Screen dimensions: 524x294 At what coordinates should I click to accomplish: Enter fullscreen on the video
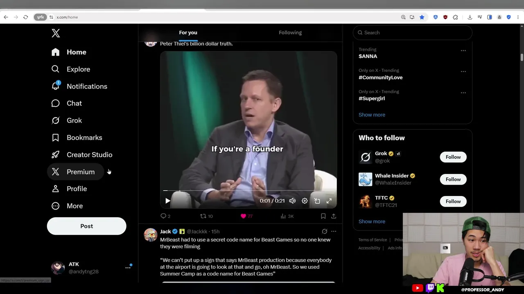(329, 201)
